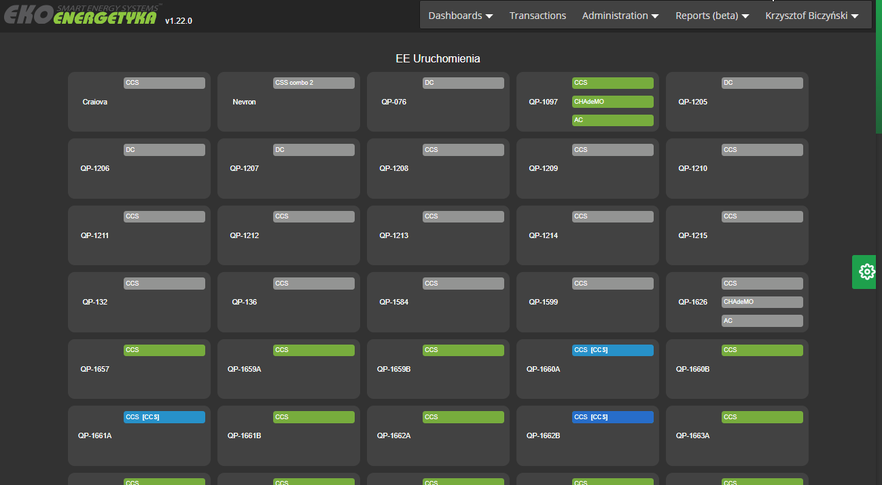Expand the Reports (beta) dropdown
Image resolution: width=882 pixels, height=485 pixels.
click(711, 16)
